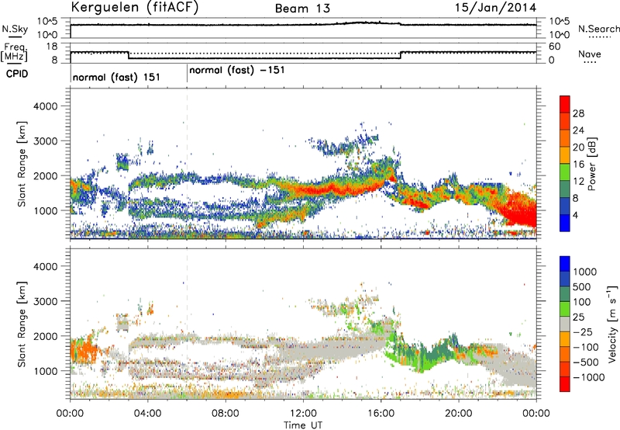Click the '16' Power colorbar tick value
Viewport: 620px width, 430px height.
click(578, 165)
